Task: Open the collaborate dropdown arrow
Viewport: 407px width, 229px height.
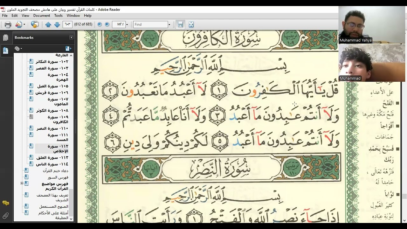Action: pyautogui.click(x=24, y=24)
